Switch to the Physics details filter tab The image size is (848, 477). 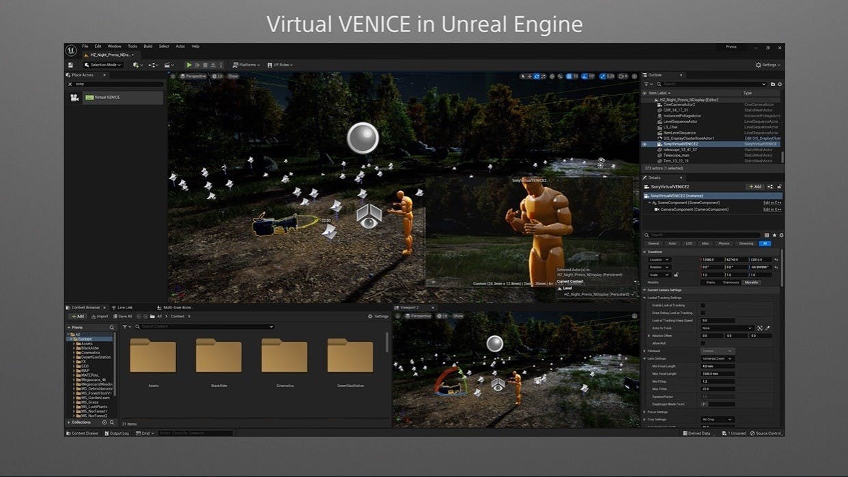point(724,244)
